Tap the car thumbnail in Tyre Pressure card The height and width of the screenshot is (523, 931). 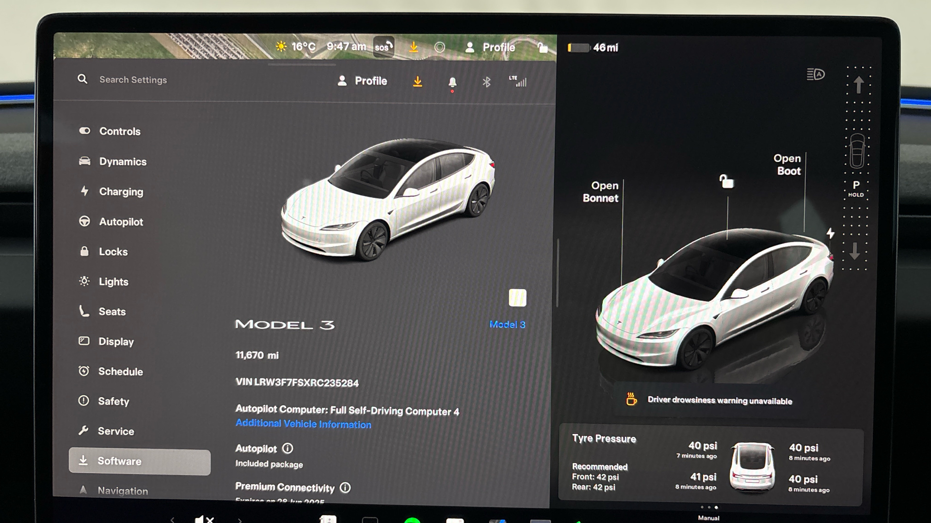(x=752, y=467)
